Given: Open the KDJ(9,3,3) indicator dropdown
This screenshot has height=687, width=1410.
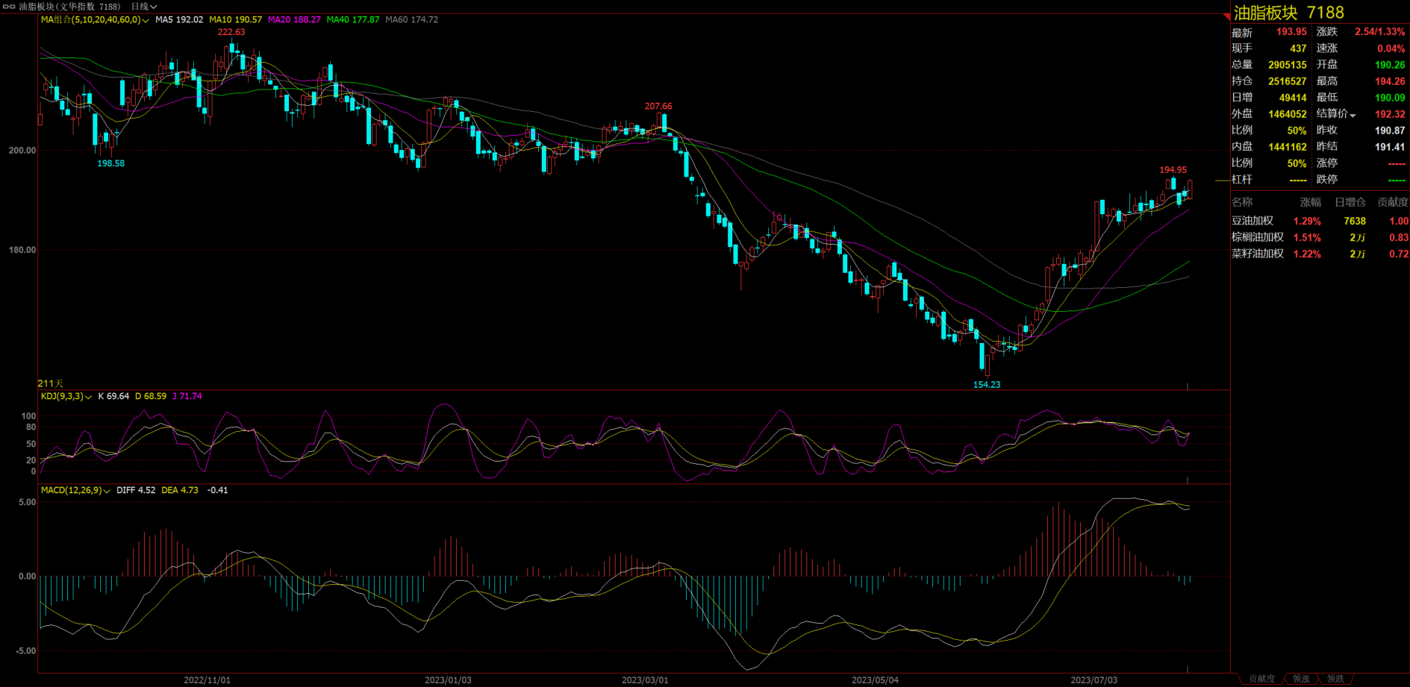Looking at the screenshot, I should [x=88, y=397].
